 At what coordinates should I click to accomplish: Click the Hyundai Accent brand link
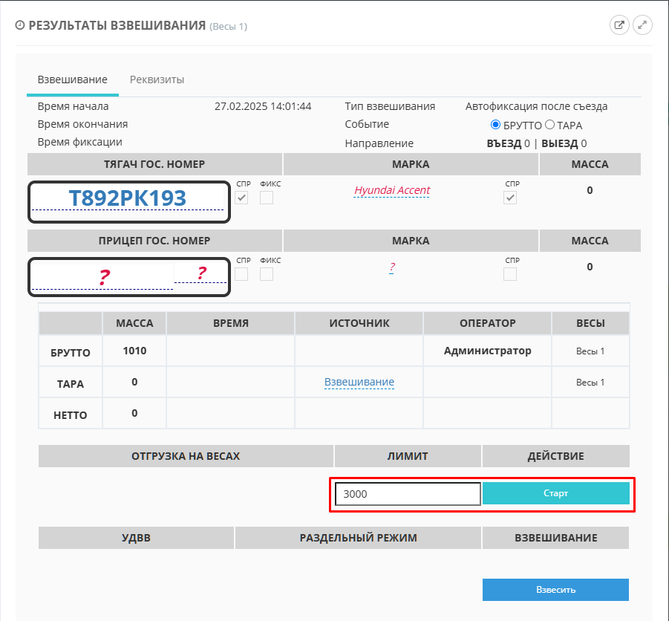(391, 190)
